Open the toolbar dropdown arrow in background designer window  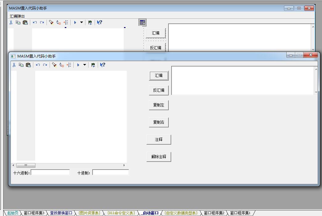[81, 22]
